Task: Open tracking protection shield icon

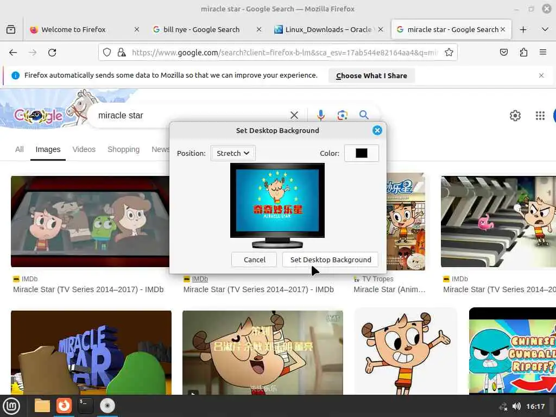Action: pos(107,53)
